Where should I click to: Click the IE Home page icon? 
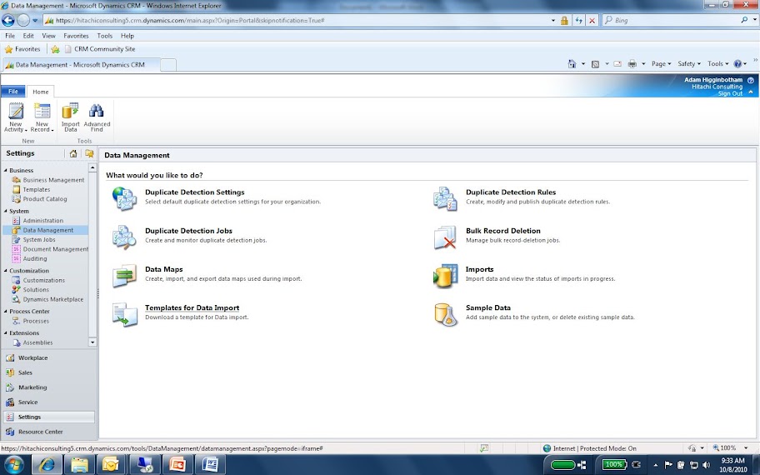tap(572, 64)
